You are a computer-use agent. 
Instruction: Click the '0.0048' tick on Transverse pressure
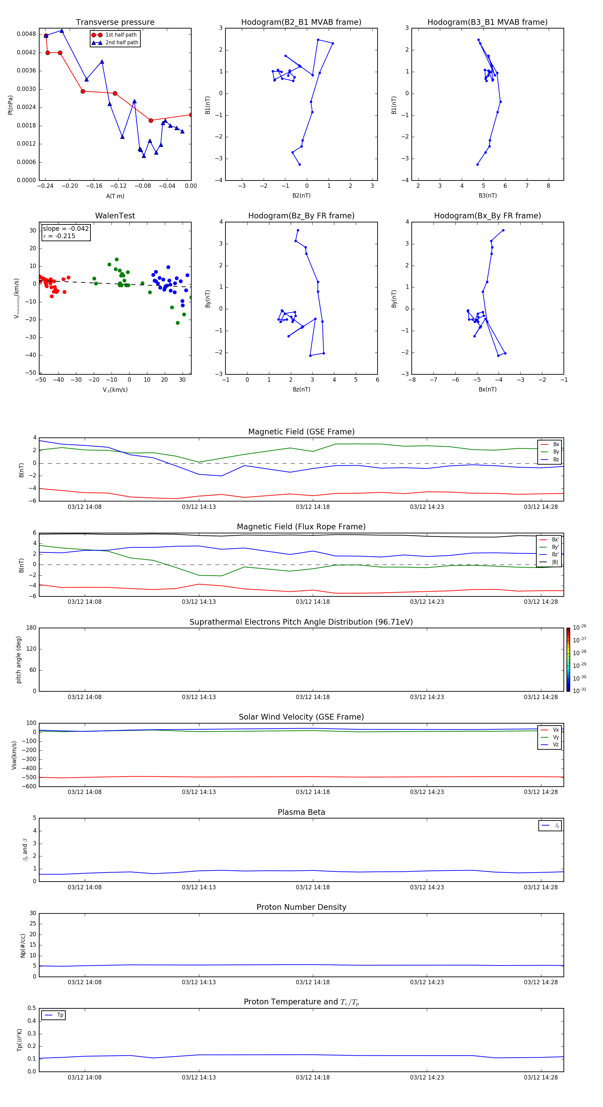(x=26, y=34)
